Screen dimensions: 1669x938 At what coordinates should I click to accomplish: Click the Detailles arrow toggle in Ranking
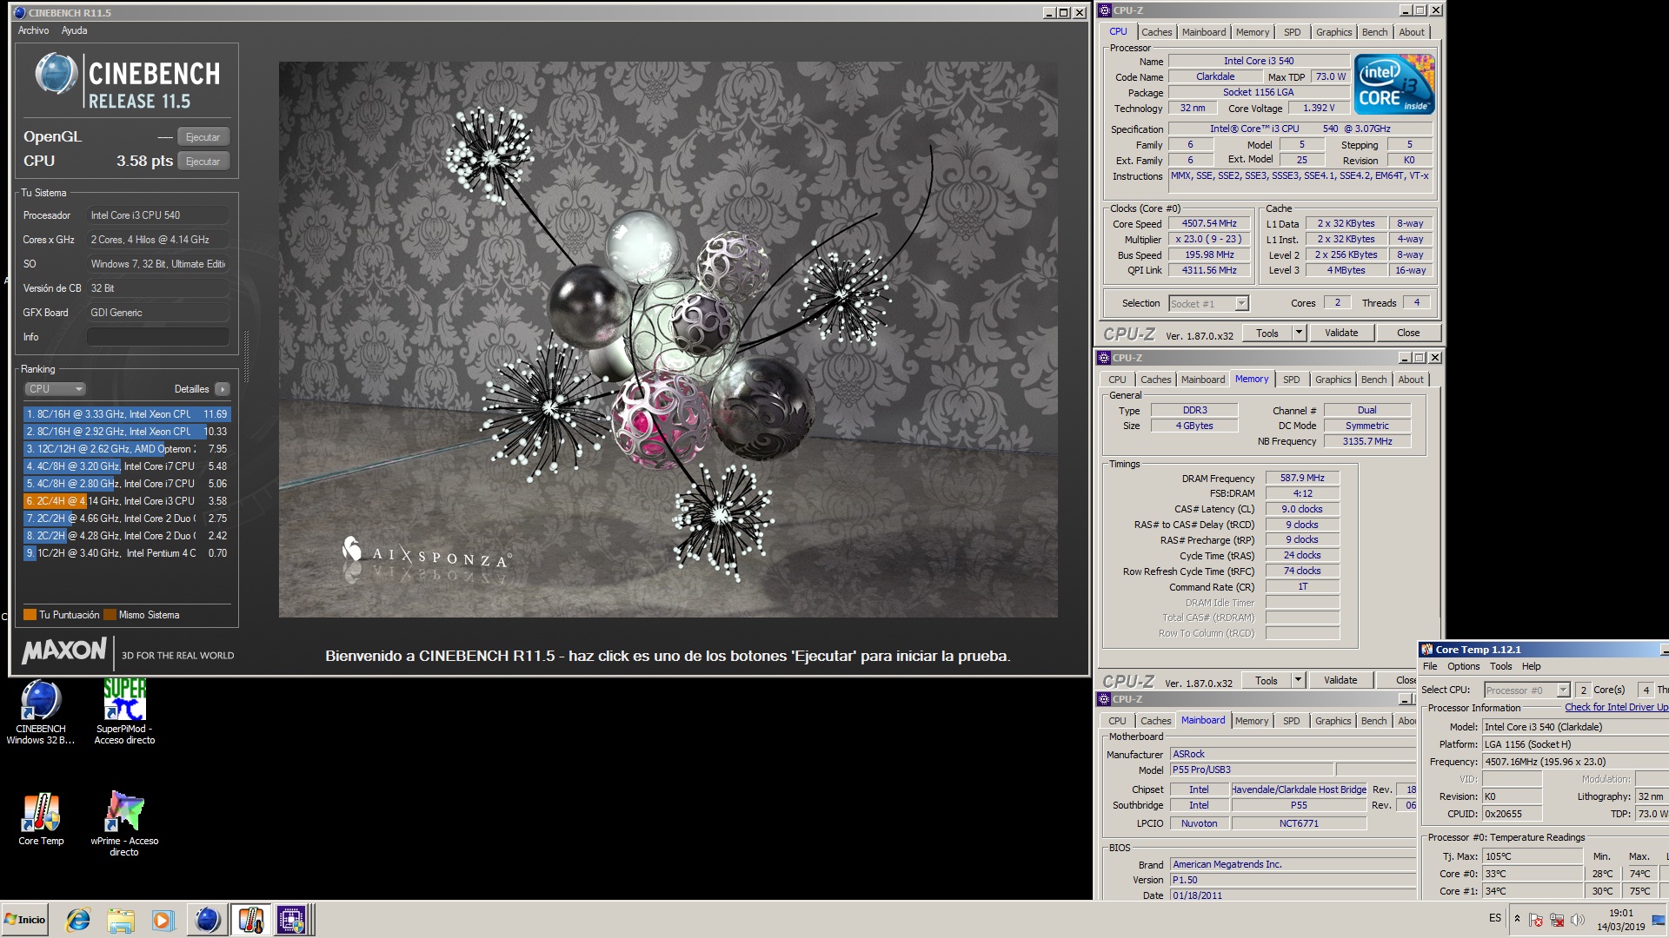pyautogui.click(x=223, y=389)
